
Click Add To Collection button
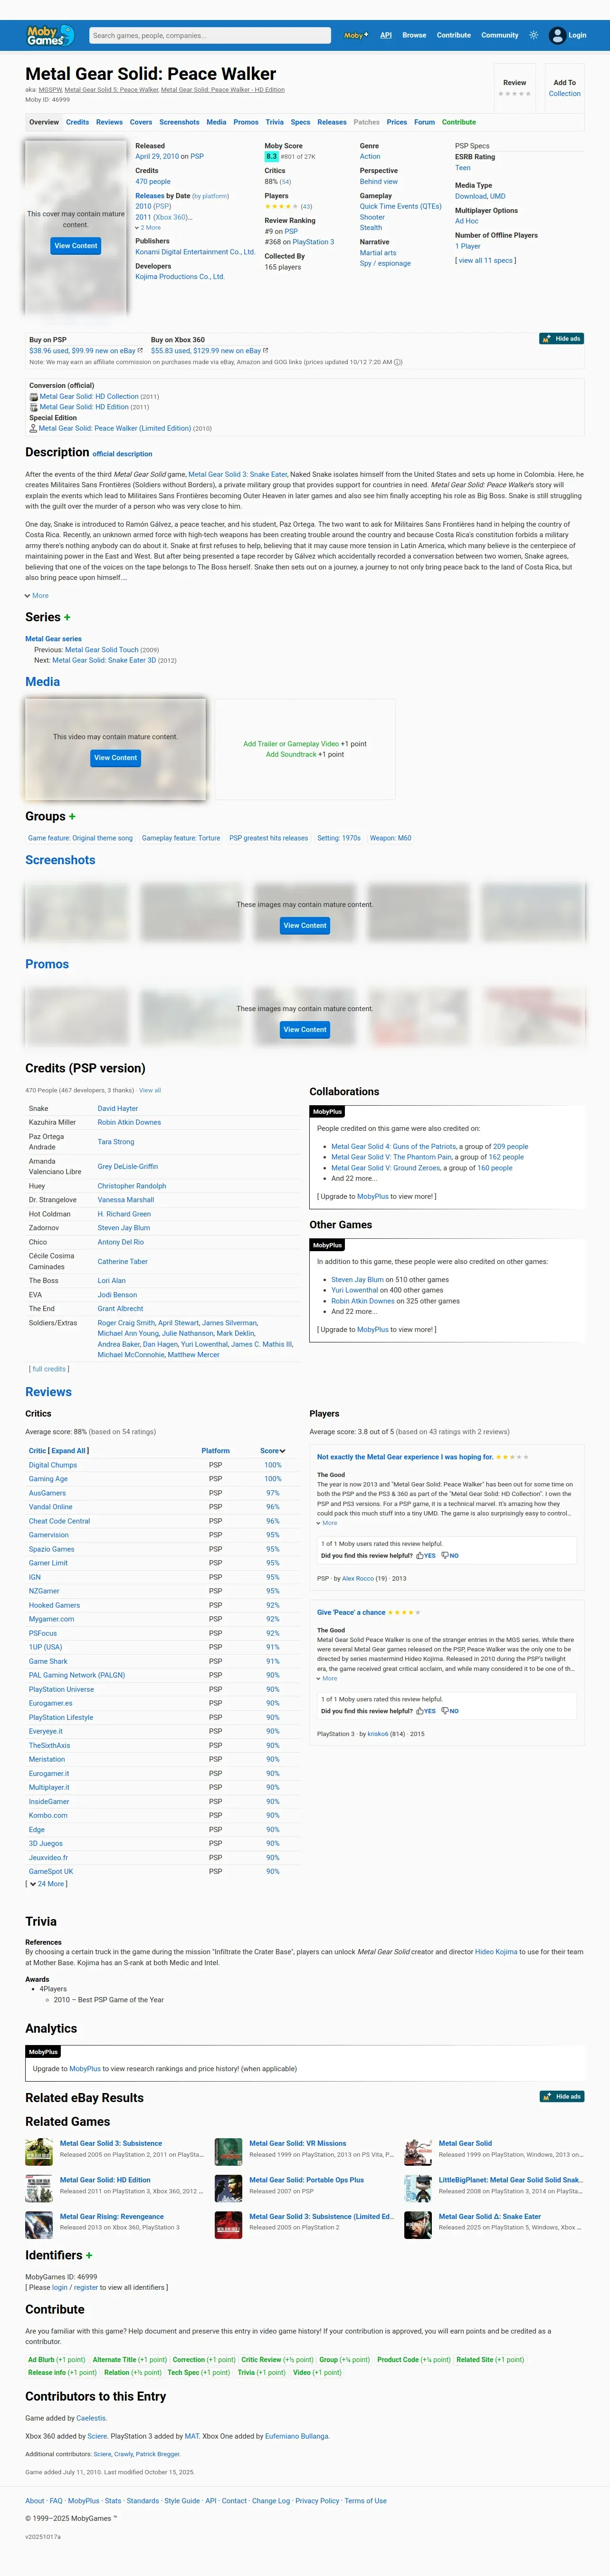[564, 88]
